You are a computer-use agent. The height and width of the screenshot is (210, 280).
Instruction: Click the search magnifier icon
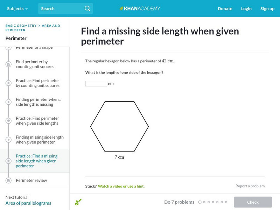(87, 8)
